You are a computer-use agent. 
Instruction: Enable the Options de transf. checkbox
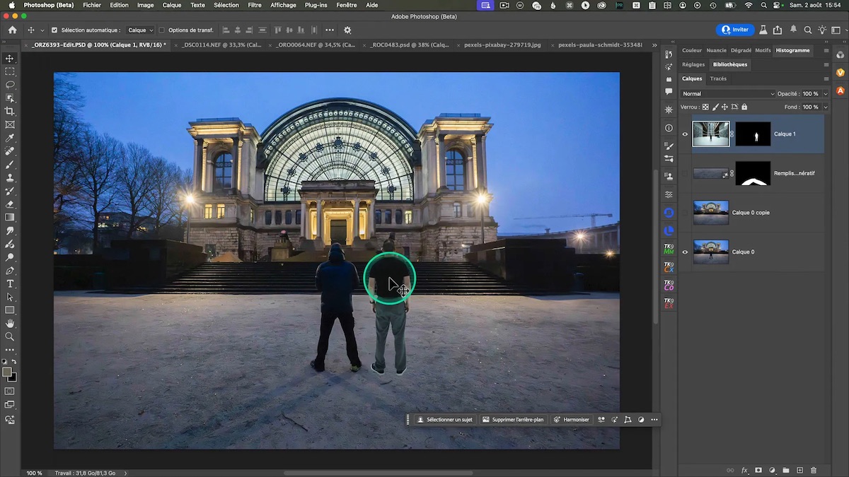[161, 30]
